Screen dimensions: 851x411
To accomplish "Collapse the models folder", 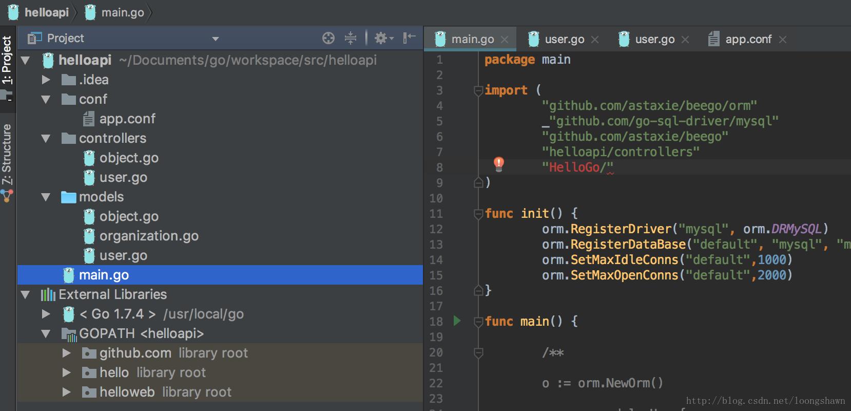I will coord(46,197).
